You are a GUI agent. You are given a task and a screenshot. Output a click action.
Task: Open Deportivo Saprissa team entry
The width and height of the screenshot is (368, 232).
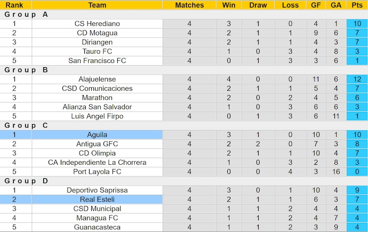[97, 190]
